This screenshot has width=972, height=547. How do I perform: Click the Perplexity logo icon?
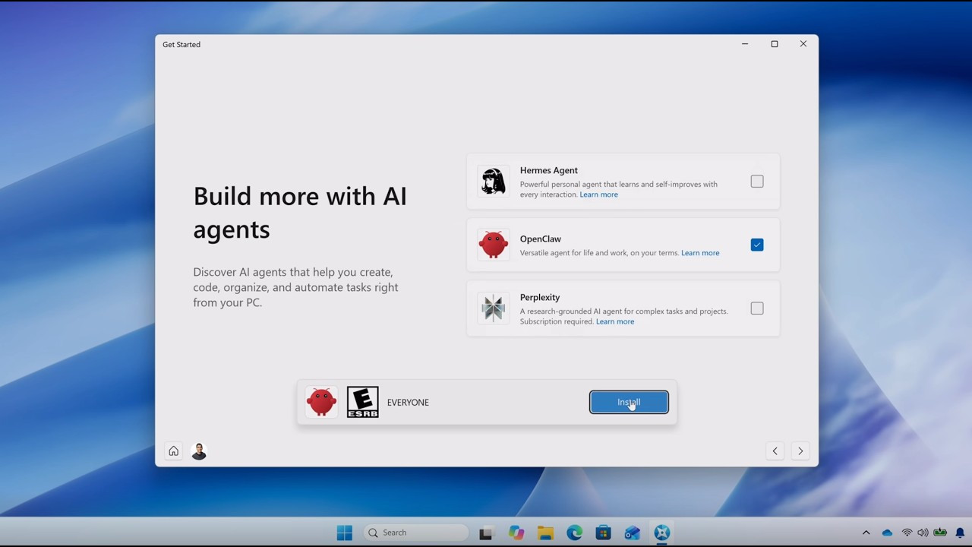(494, 308)
